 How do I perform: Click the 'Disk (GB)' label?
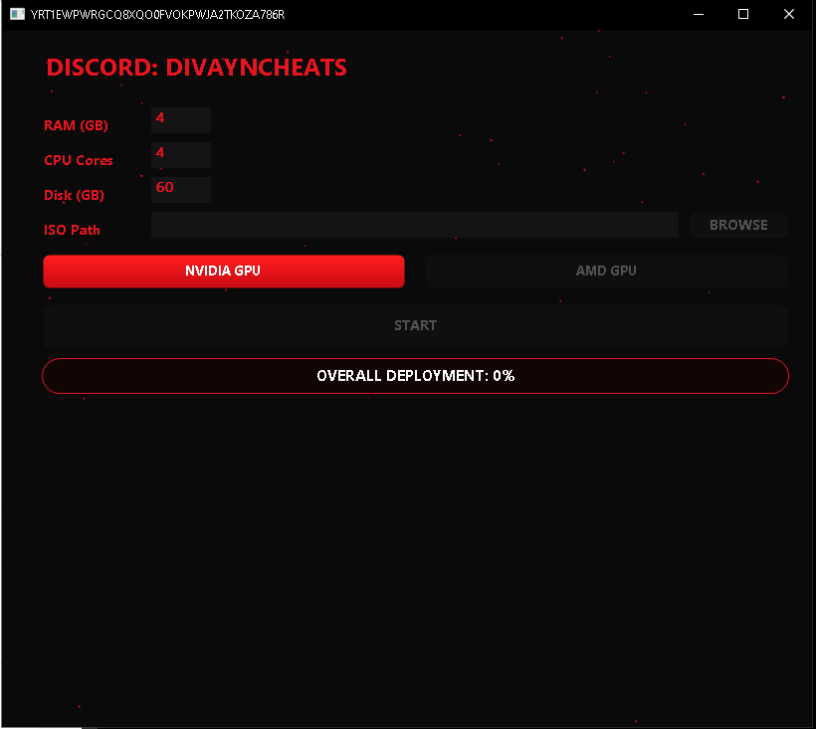[x=74, y=196]
